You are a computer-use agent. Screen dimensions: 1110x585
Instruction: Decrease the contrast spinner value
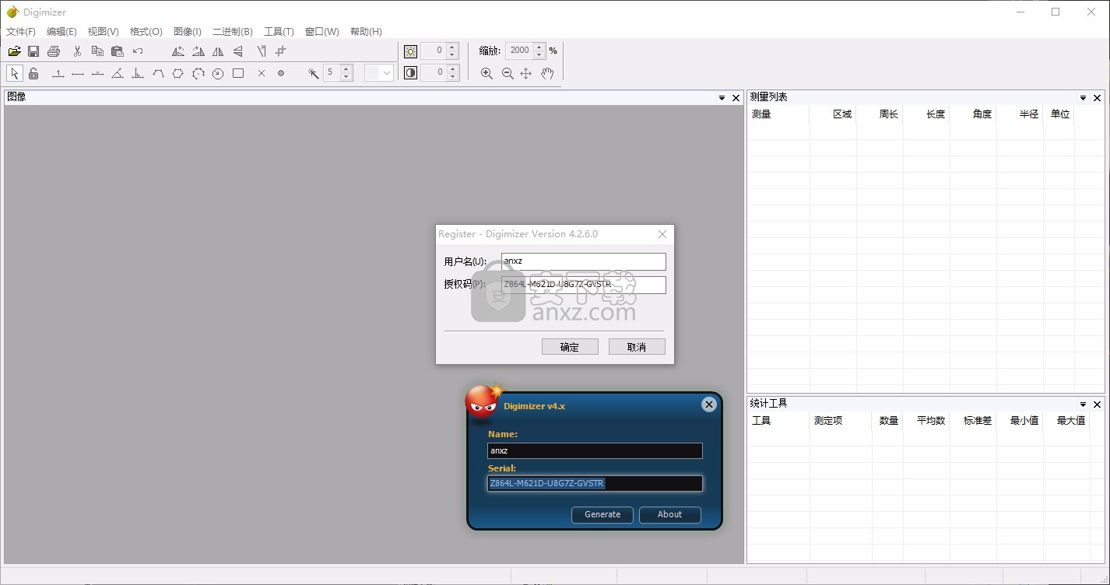pyautogui.click(x=452, y=77)
